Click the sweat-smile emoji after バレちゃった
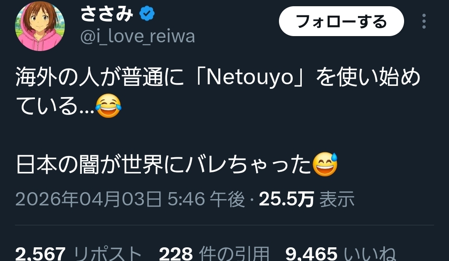The image size is (449, 261). [325, 165]
